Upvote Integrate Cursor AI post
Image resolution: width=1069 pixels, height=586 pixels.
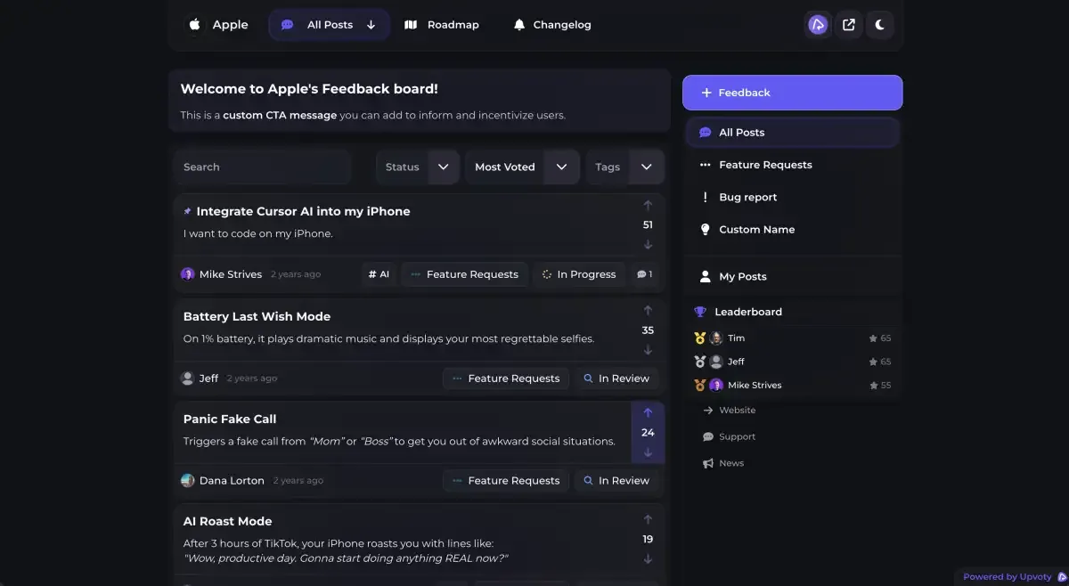coord(648,206)
